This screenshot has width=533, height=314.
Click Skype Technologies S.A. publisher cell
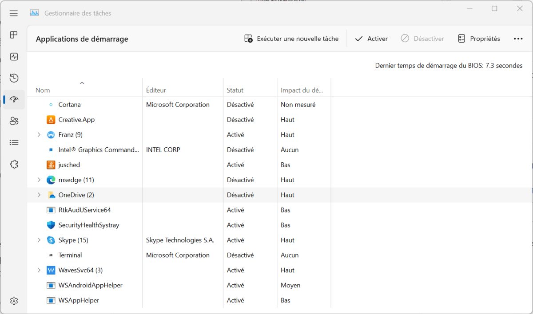pyautogui.click(x=180, y=240)
